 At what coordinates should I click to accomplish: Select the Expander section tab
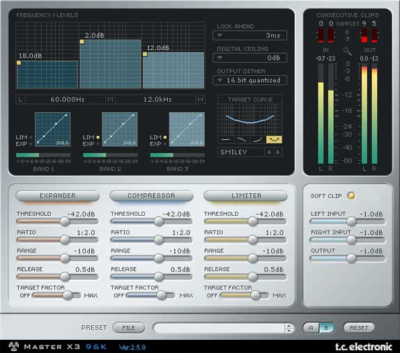coord(58,196)
